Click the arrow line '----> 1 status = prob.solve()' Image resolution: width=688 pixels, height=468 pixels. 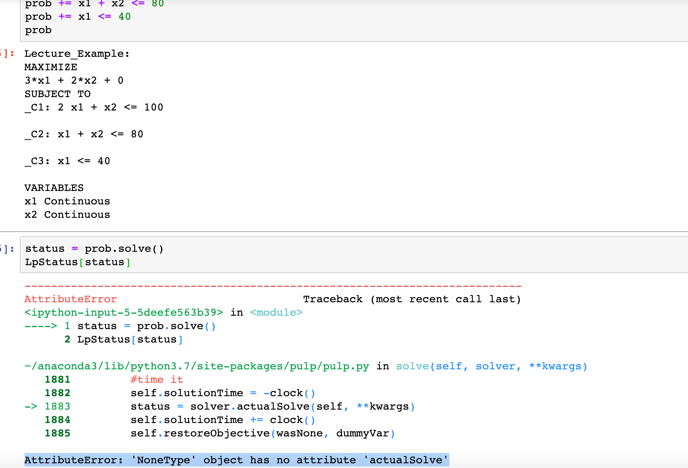120,326
